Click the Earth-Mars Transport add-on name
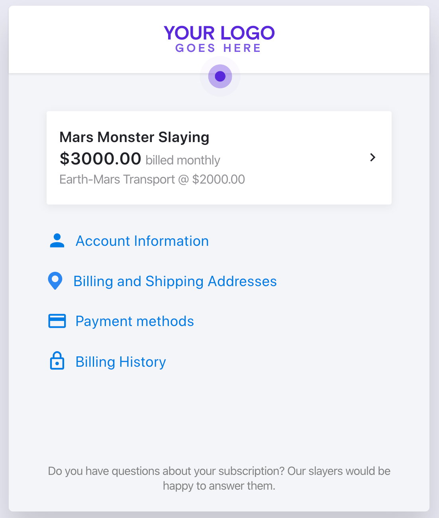 pos(117,180)
